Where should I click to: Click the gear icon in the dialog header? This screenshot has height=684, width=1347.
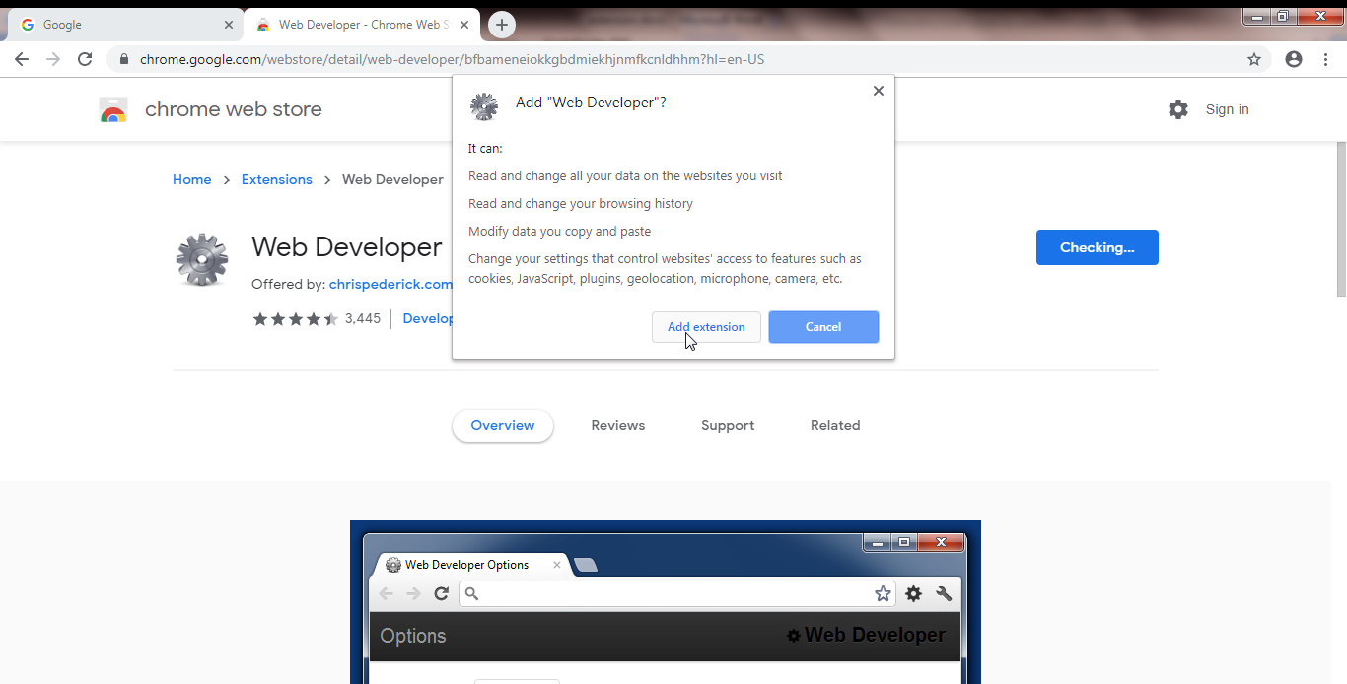(484, 106)
